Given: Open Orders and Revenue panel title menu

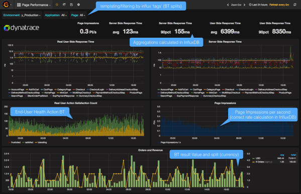Looking at the screenshot, I should click(150, 150).
